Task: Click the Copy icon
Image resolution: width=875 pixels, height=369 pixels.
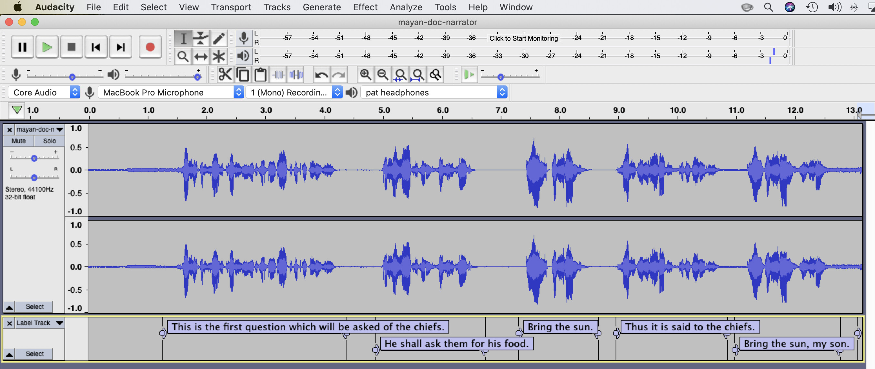Action: click(x=243, y=75)
